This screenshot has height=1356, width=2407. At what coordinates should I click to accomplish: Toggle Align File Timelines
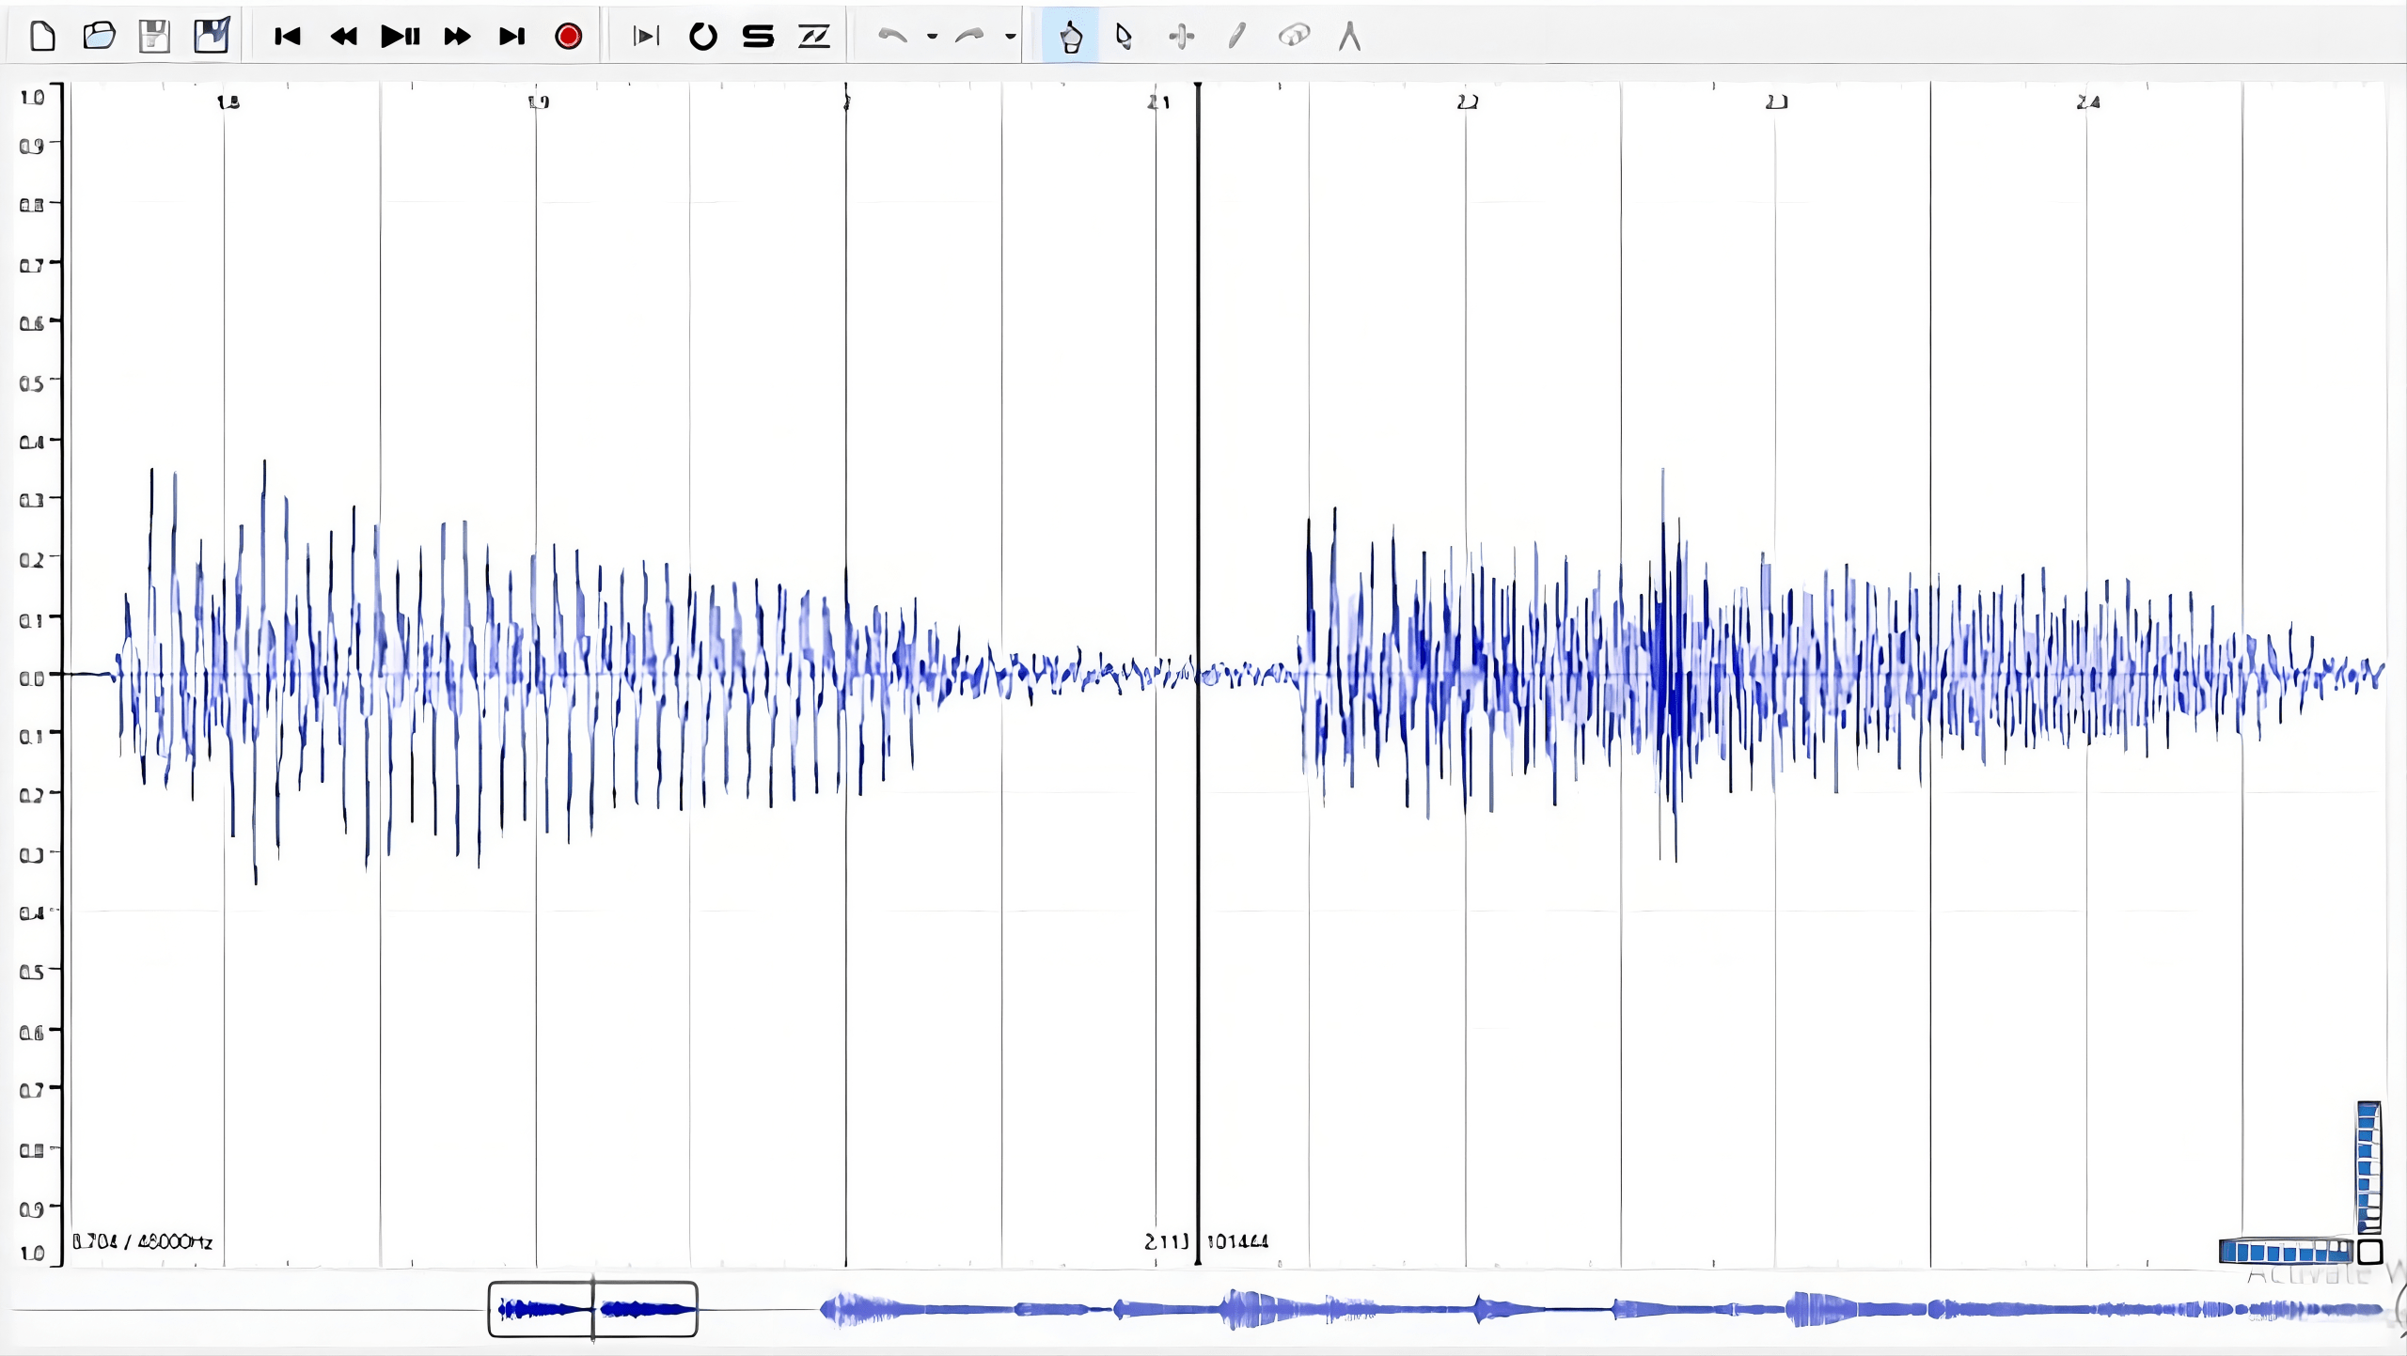pos(814,37)
